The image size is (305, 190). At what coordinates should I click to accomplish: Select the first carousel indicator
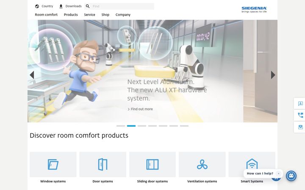pyautogui.click(x=121, y=126)
